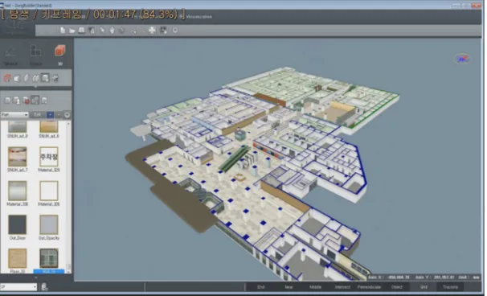
Task: Click the New file icon in top toolbar
Action: (63, 30)
